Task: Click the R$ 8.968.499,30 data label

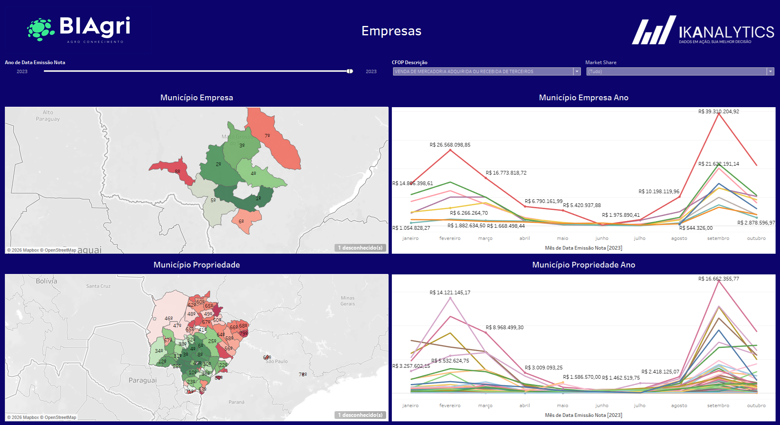Action: [504, 327]
